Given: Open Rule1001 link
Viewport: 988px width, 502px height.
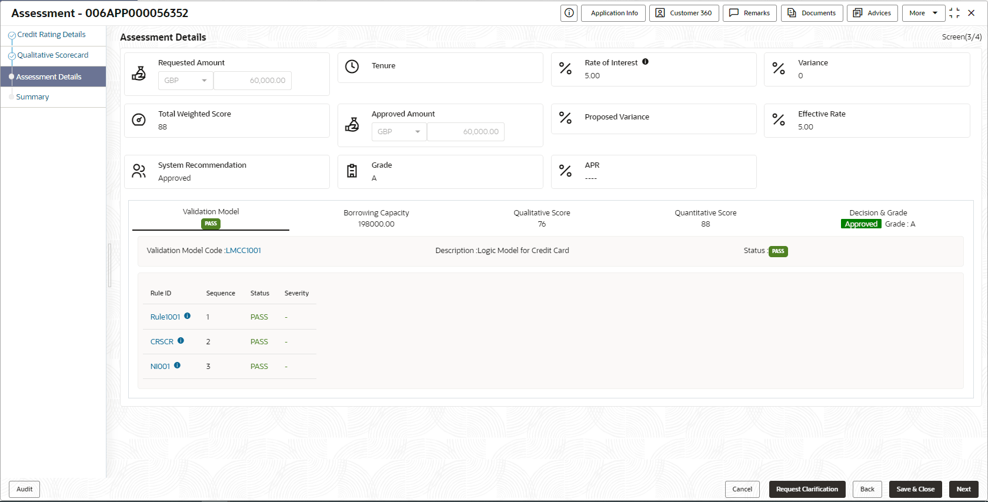Looking at the screenshot, I should coord(165,317).
